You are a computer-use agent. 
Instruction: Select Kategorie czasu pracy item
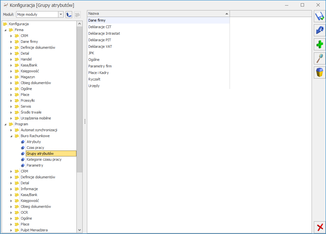(x=44, y=159)
